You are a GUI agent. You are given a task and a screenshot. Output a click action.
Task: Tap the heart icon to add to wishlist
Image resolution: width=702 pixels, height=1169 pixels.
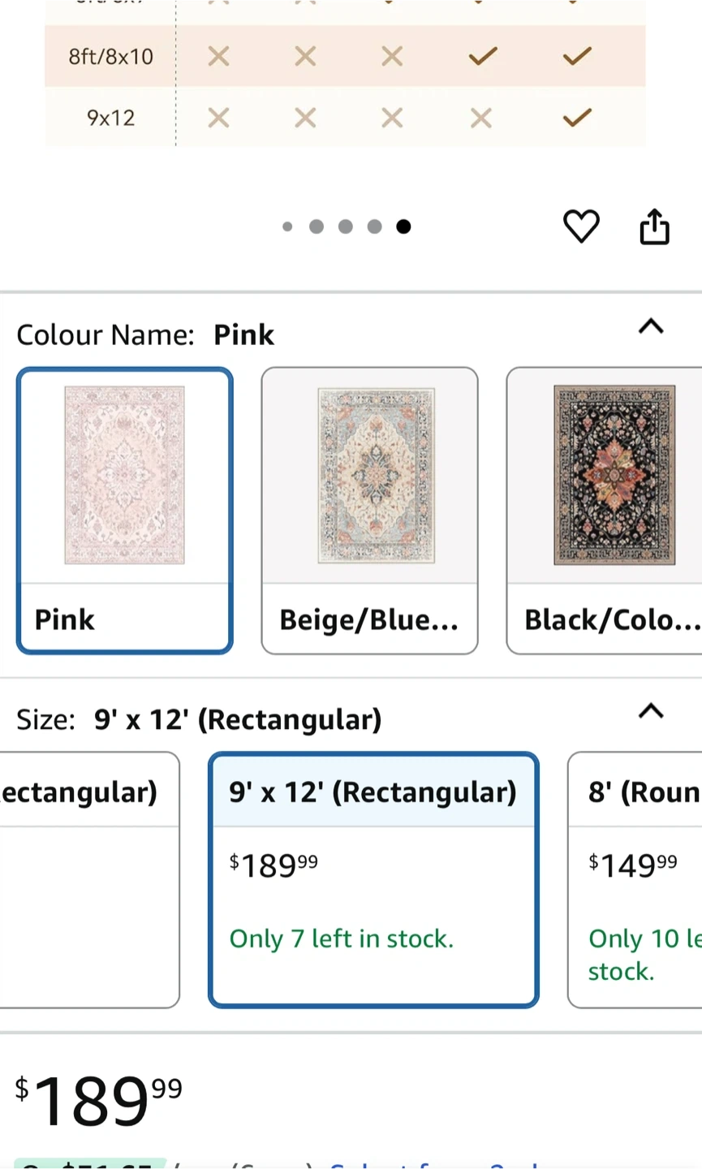click(x=581, y=226)
